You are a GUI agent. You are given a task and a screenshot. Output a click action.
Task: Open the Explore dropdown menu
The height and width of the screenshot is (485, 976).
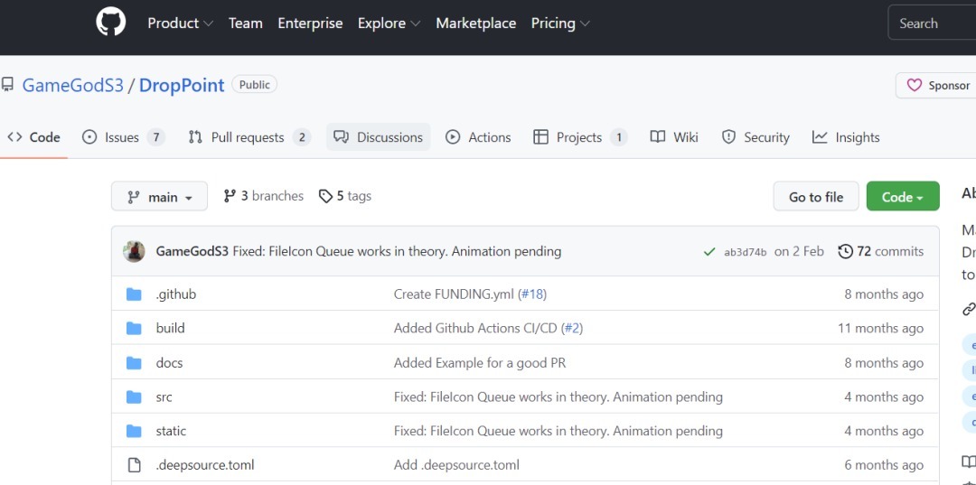click(x=389, y=23)
